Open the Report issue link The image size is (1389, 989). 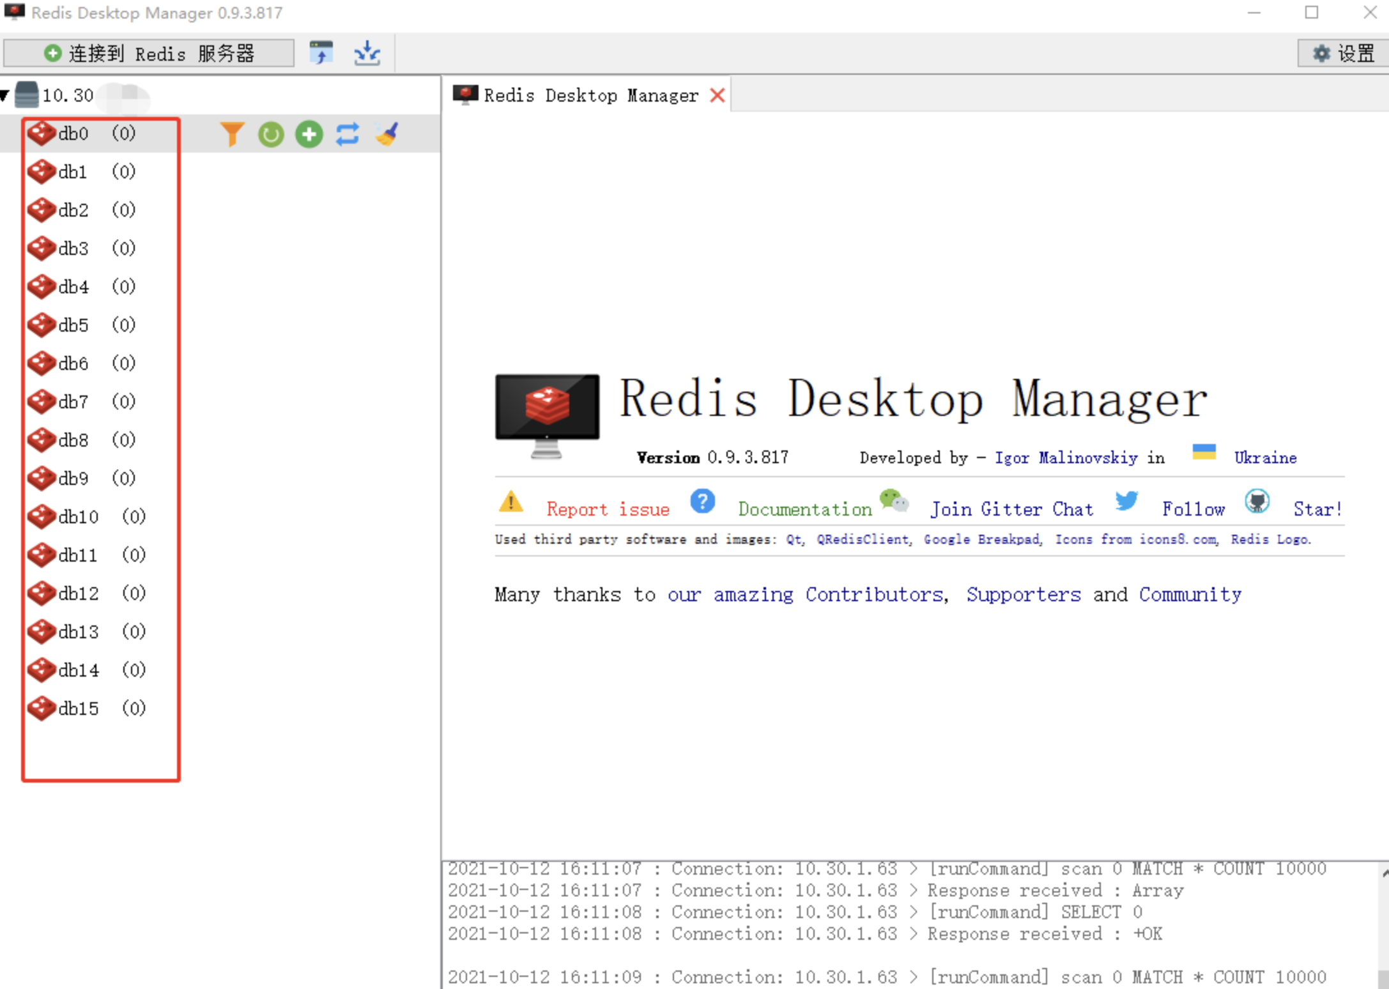pyautogui.click(x=608, y=509)
